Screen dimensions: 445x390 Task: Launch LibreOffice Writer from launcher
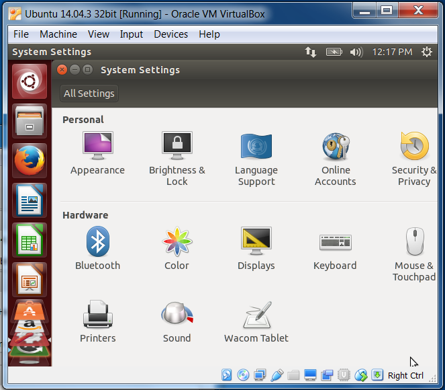(x=30, y=200)
